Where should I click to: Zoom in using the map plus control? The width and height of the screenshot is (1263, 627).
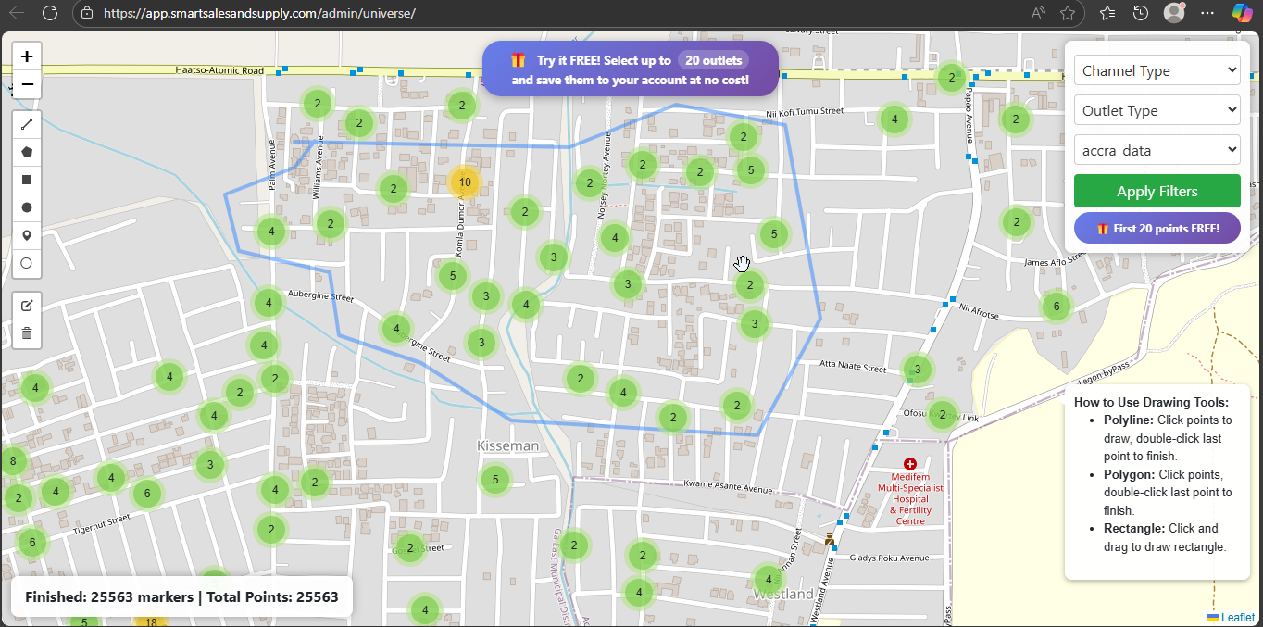pos(27,56)
